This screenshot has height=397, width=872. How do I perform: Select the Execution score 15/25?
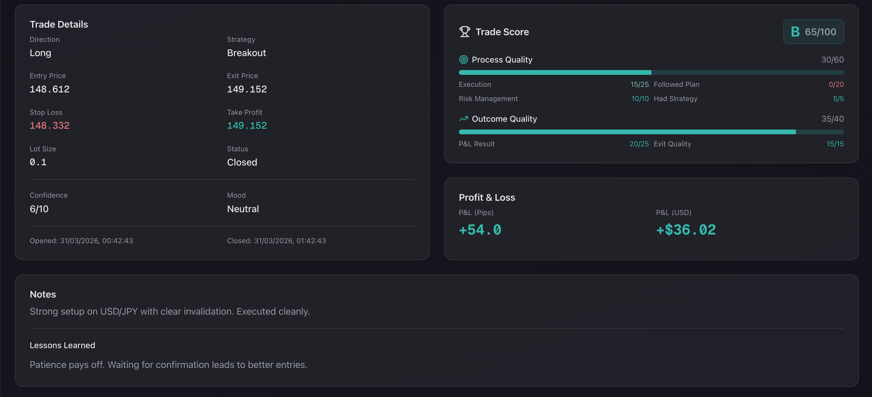coord(639,84)
